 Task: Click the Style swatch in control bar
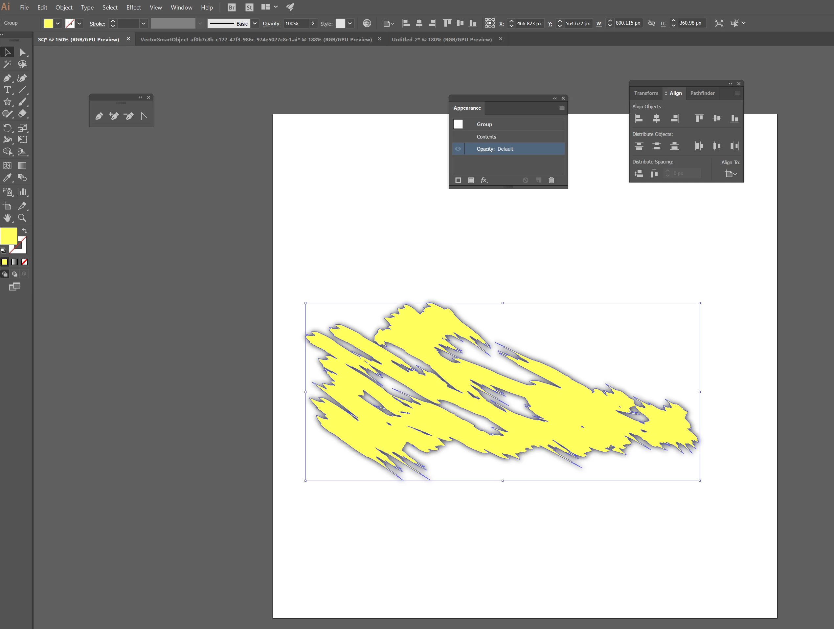(340, 23)
